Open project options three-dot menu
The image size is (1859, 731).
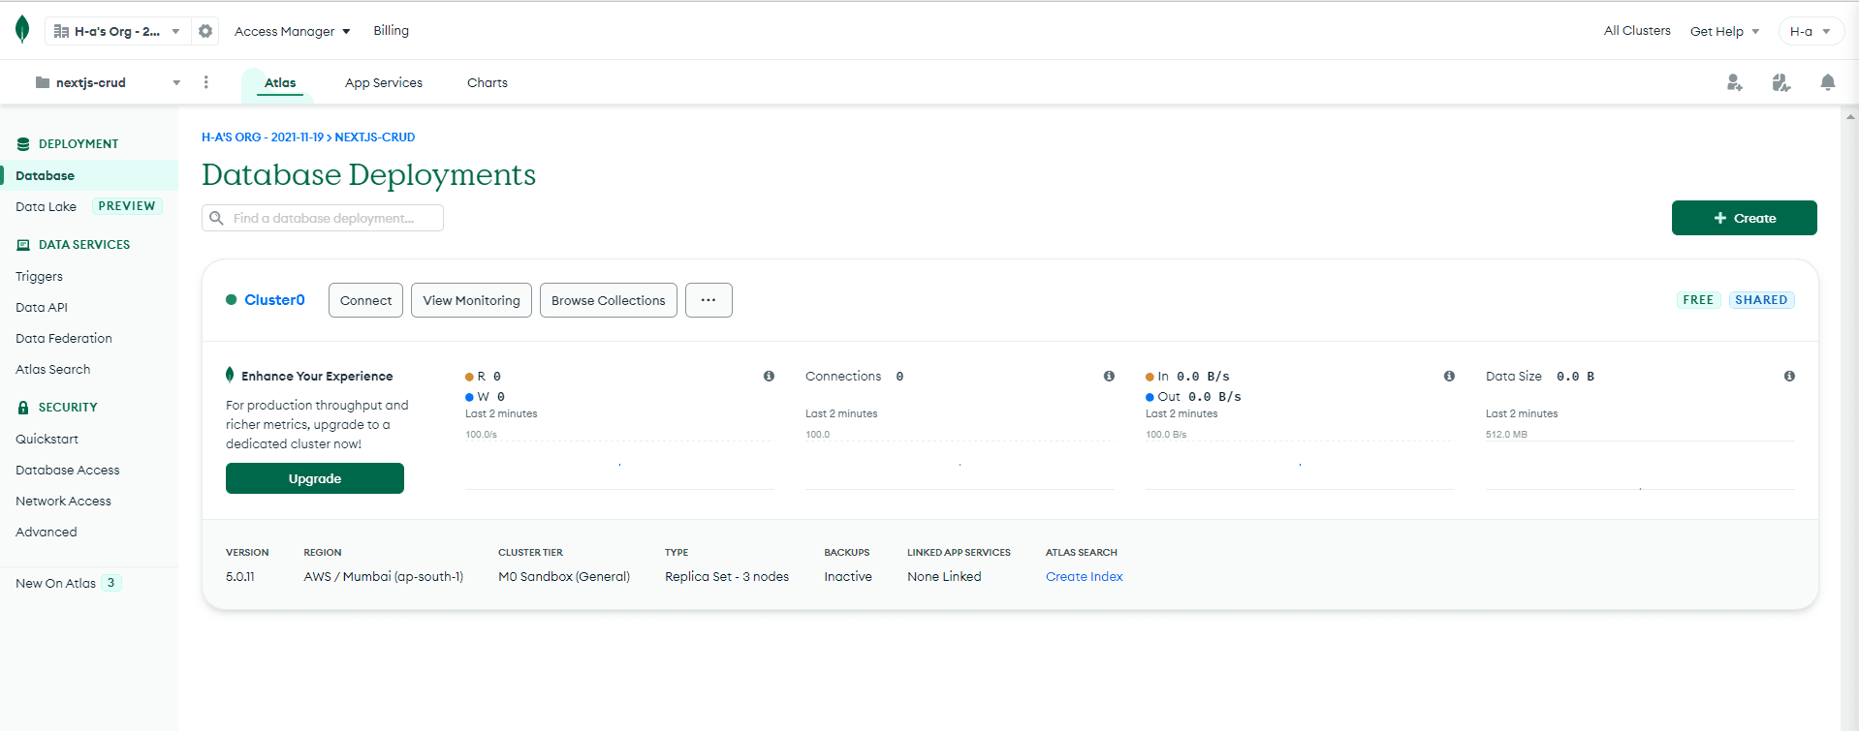[206, 82]
